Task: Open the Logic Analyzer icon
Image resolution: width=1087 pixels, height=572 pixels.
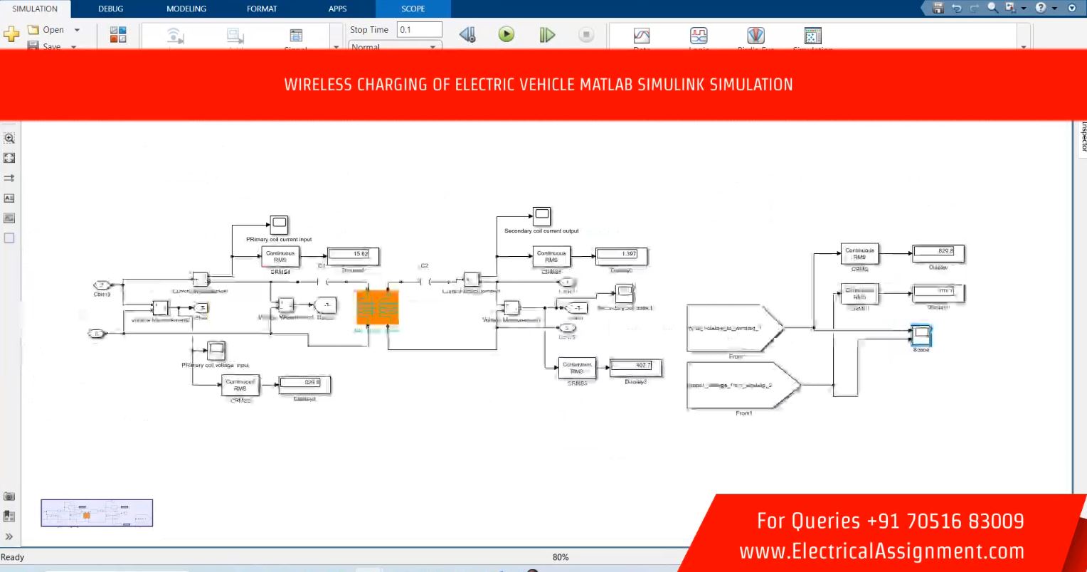Action: pyautogui.click(x=699, y=36)
